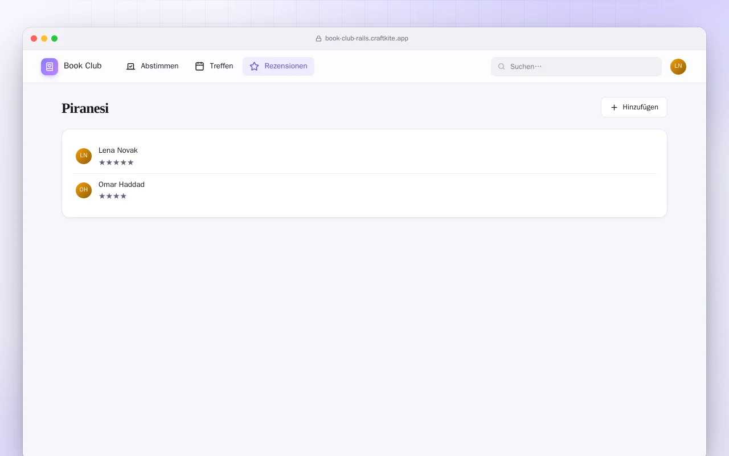The height and width of the screenshot is (456, 729).
Task: Click the Rezensionen star icon
Action: (x=255, y=66)
